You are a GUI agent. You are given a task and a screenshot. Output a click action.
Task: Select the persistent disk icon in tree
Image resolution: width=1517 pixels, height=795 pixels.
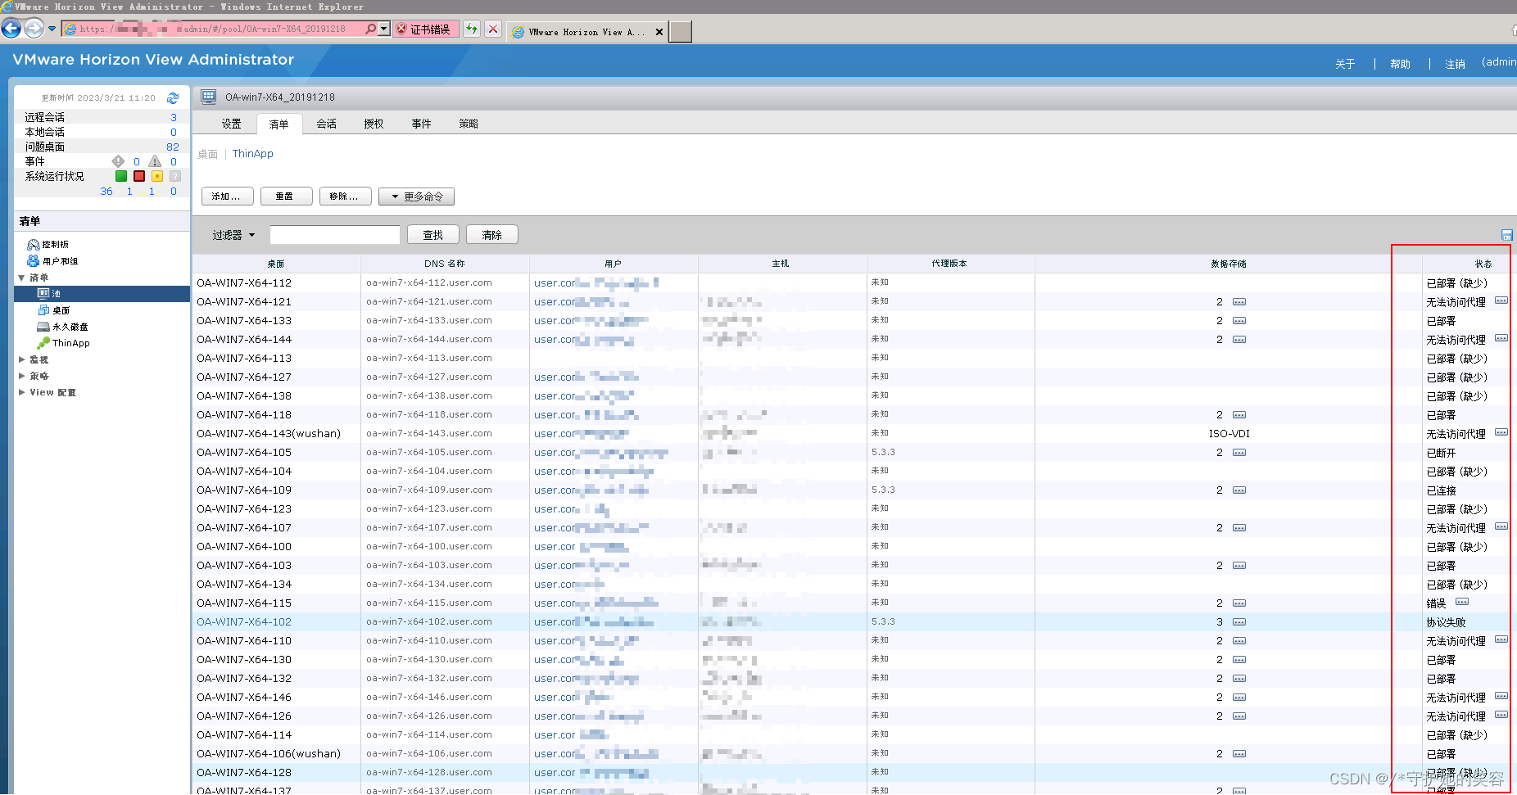point(43,327)
